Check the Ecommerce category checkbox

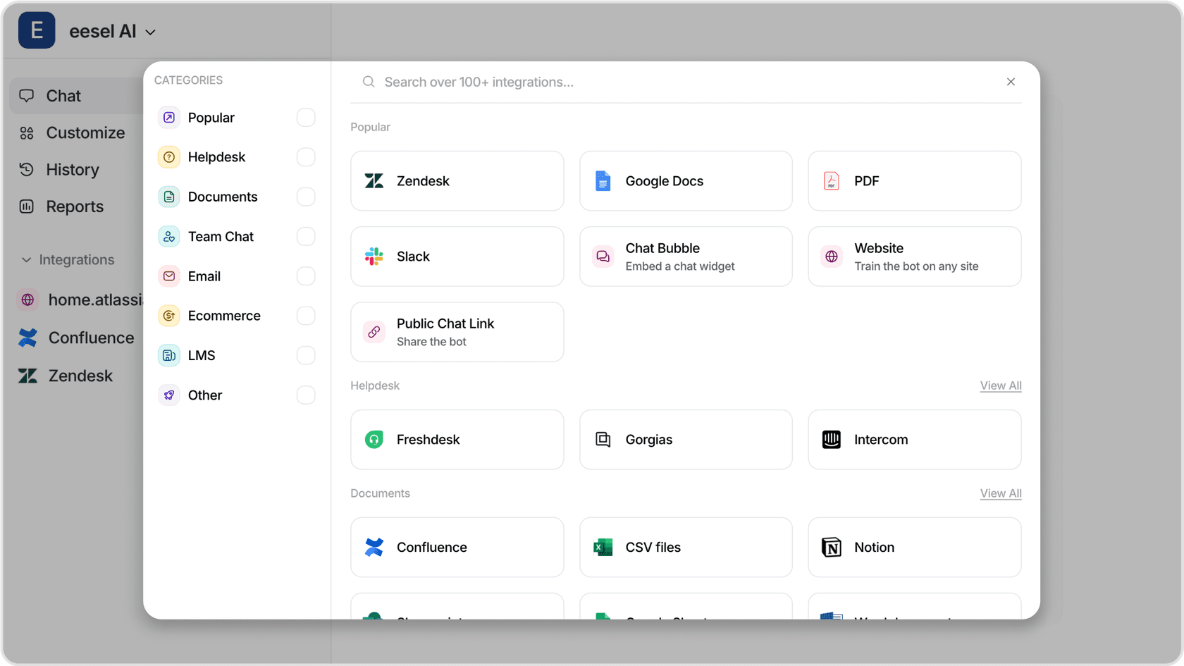[306, 316]
